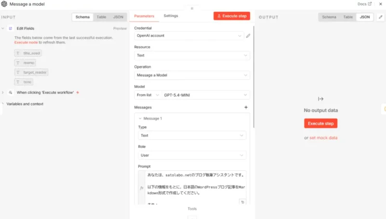Collapse the Edit Fields node chevron

pos(3,28)
